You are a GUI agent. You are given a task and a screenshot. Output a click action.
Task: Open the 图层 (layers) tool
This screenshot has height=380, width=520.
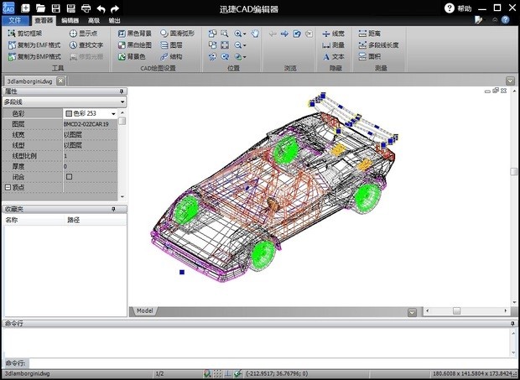click(170, 44)
